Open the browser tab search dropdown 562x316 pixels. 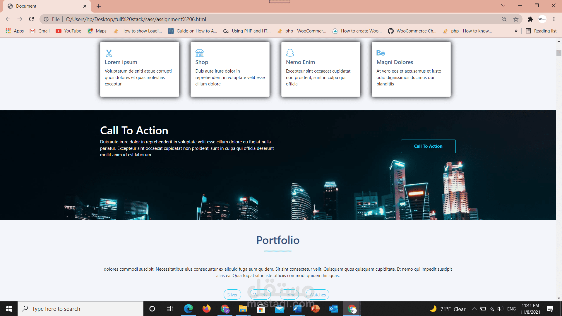(x=503, y=5)
